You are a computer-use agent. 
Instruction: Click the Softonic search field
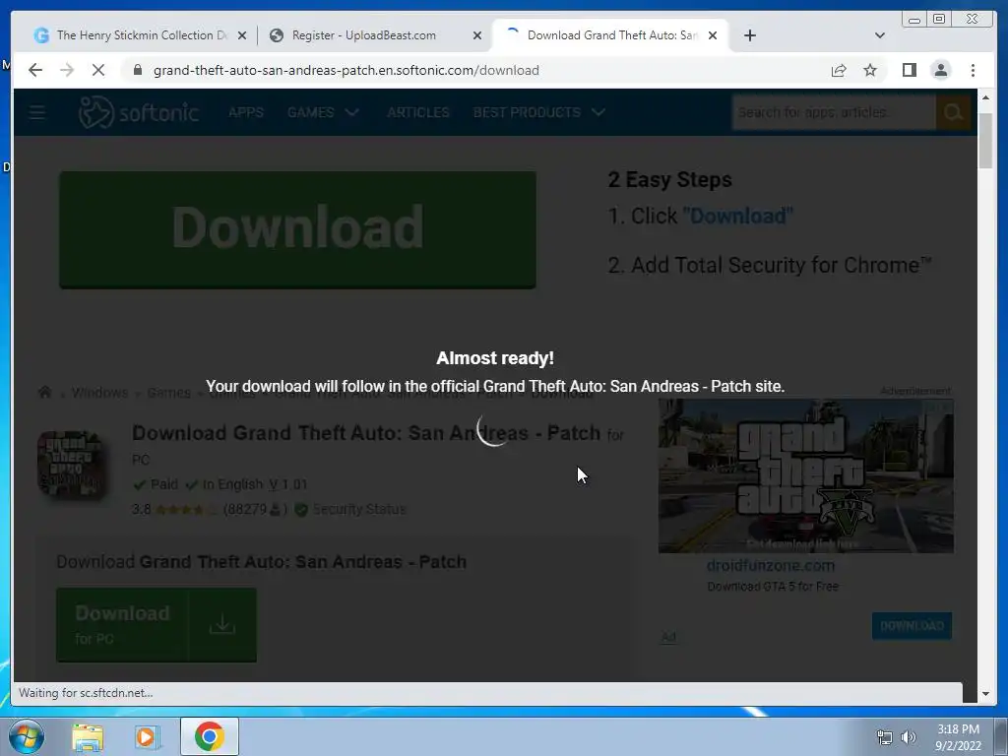[834, 112]
